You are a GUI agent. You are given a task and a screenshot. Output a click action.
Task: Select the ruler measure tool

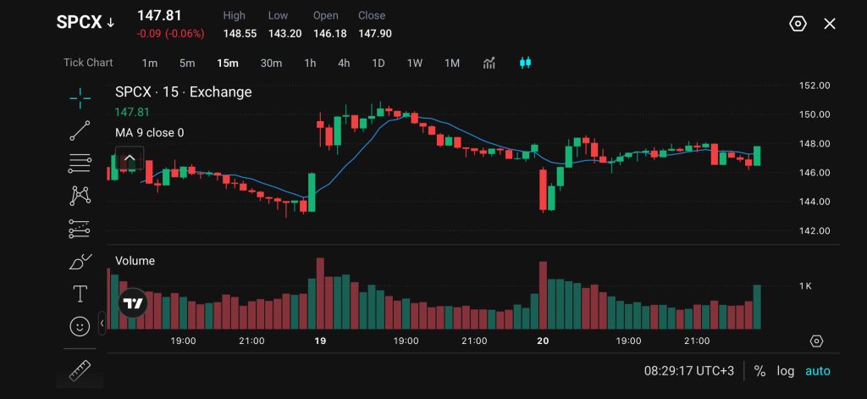(x=80, y=370)
